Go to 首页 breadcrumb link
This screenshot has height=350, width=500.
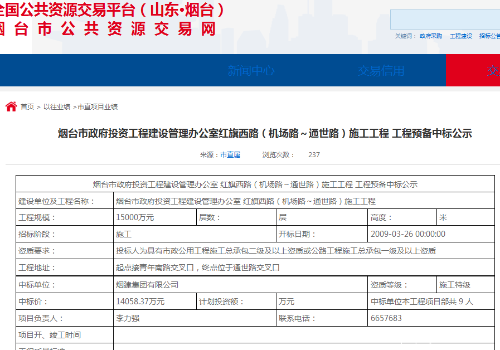[27, 107]
